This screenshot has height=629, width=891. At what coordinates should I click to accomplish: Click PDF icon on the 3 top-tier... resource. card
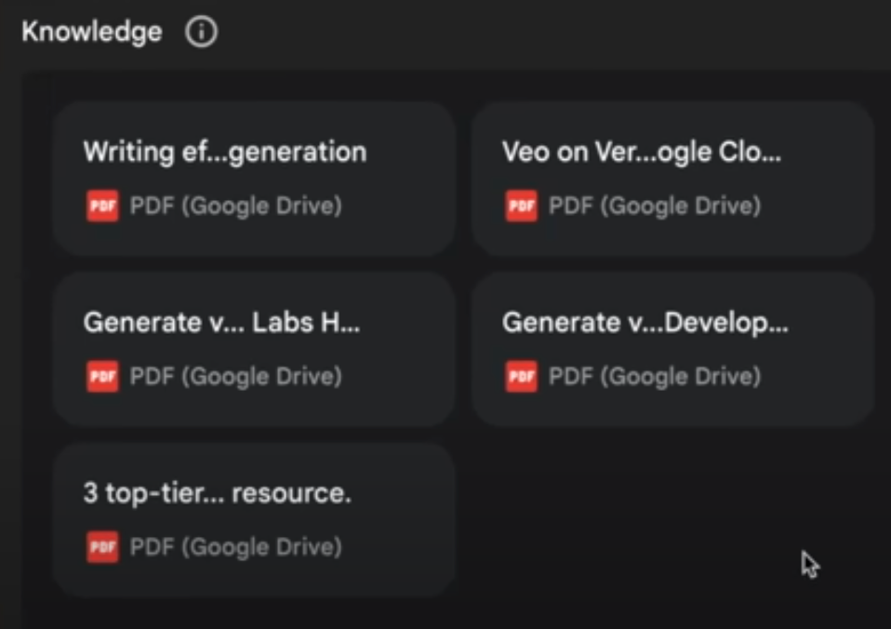pyautogui.click(x=102, y=547)
